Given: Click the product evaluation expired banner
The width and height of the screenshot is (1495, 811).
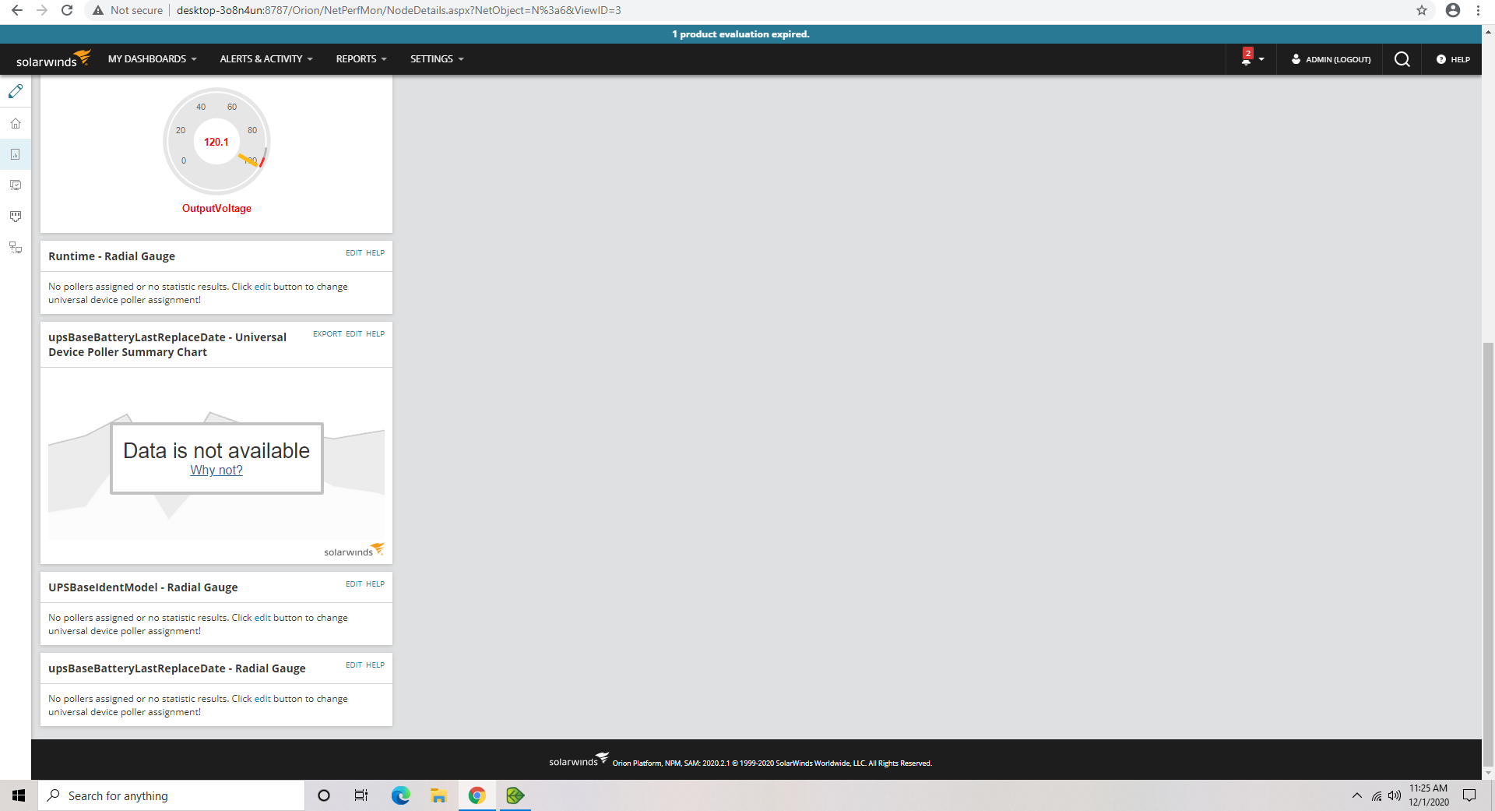Looking at the screenshot, I should 740,34.
